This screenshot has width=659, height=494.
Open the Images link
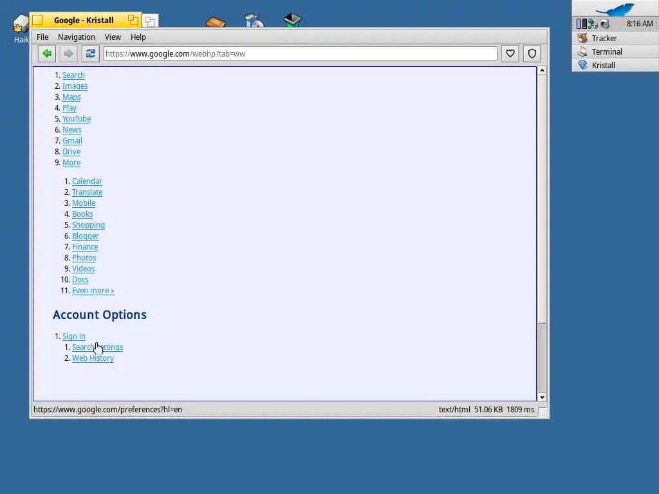click(x=75, y=86)
